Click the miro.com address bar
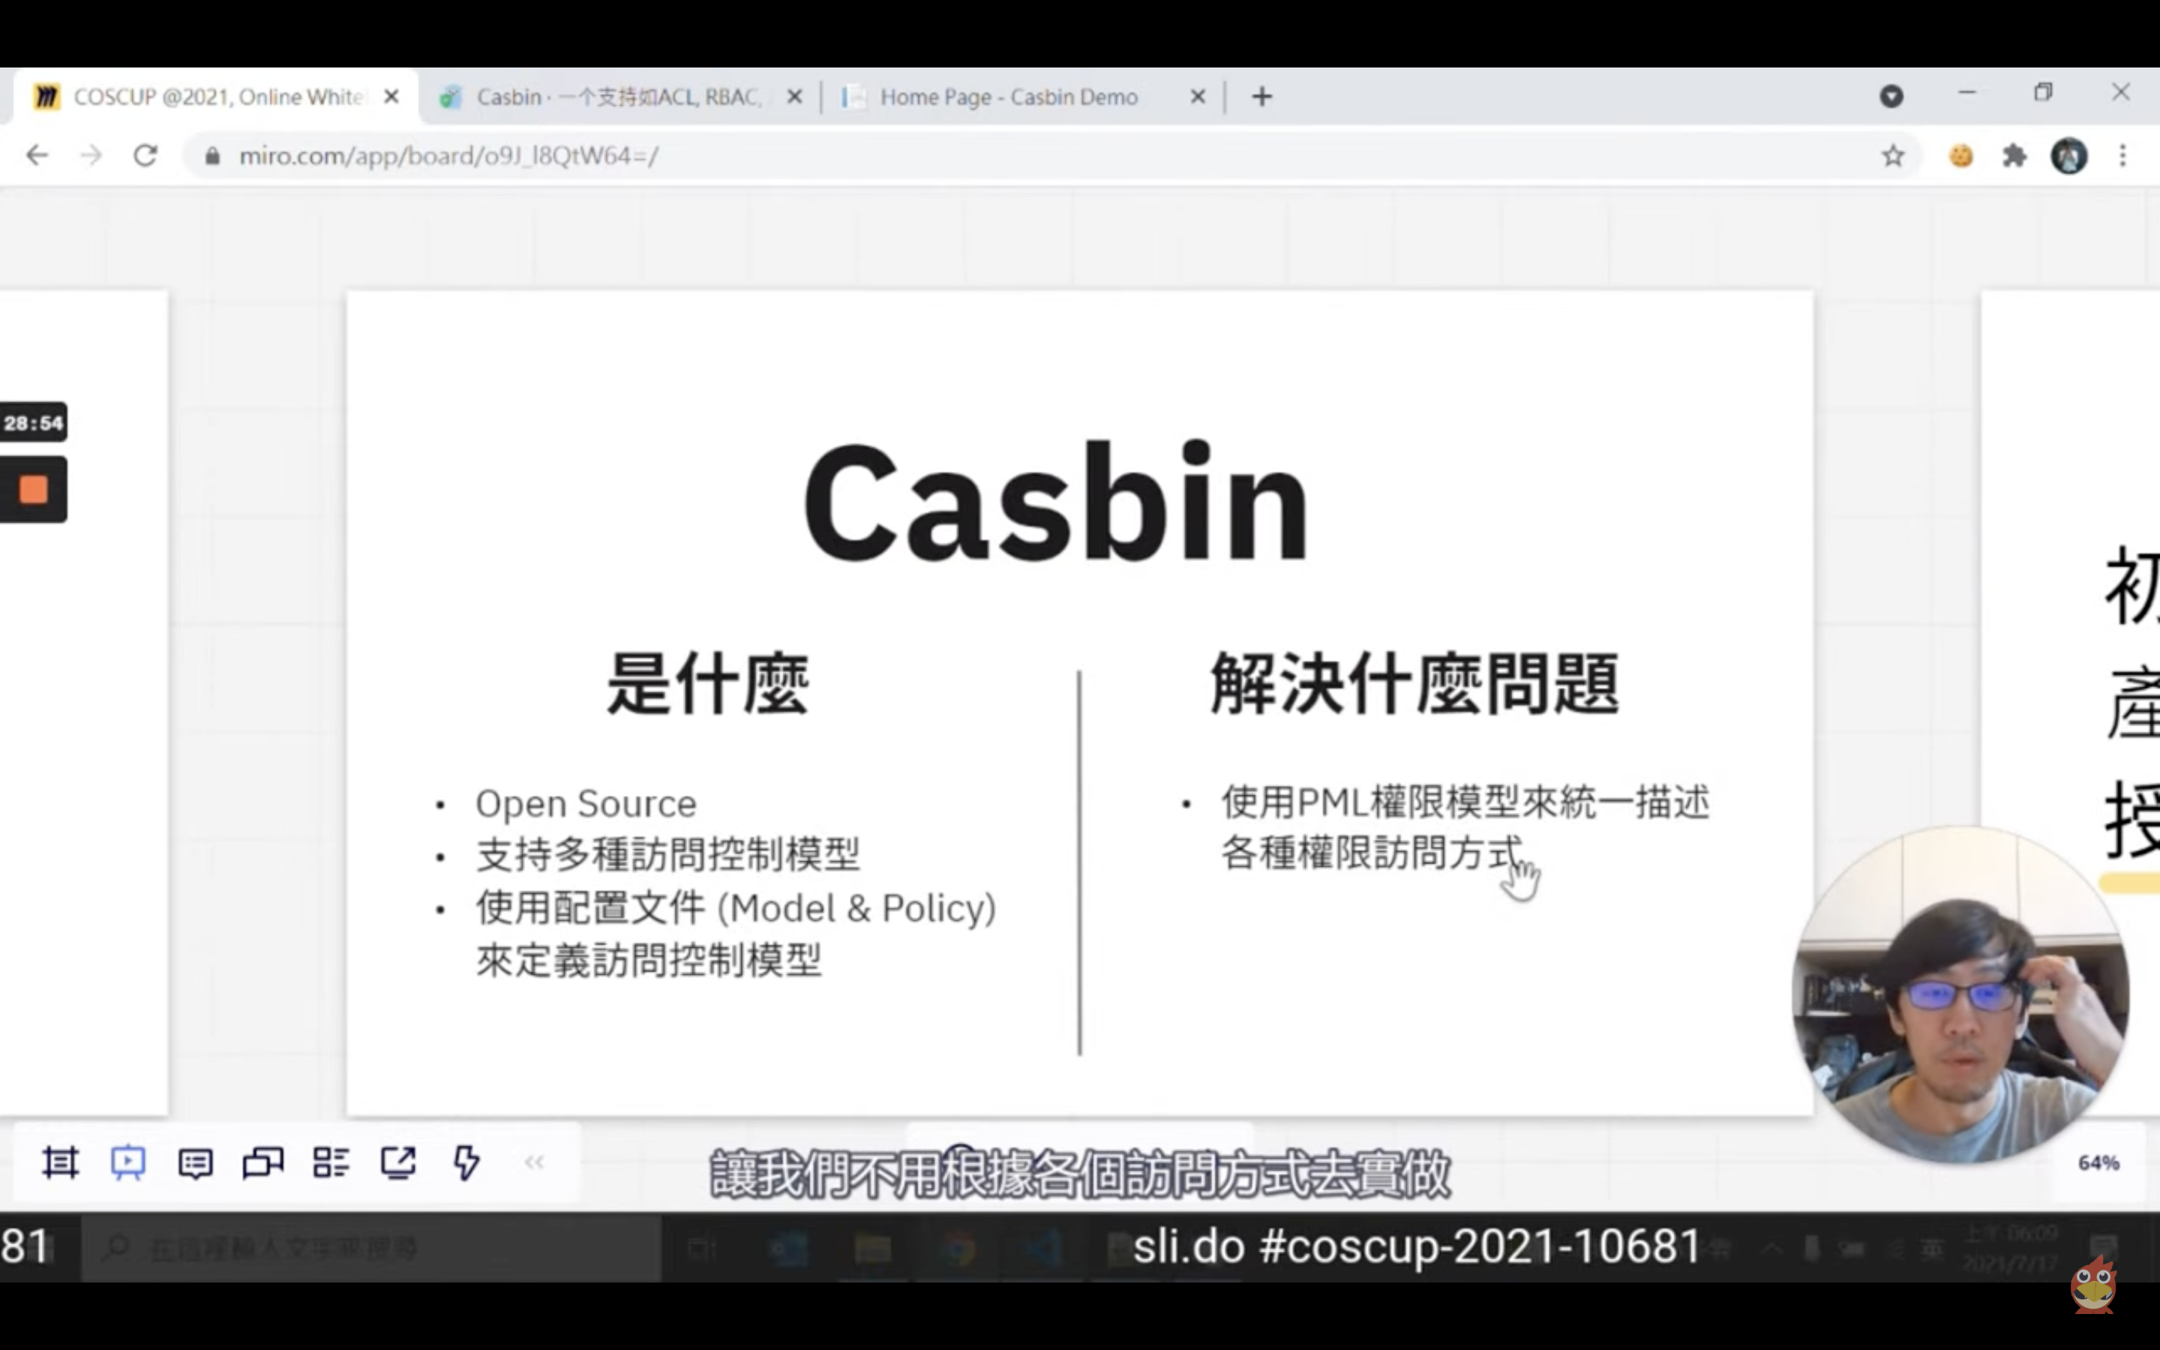Screen dimensions: 2160x1350 (x=1053, y=156)
